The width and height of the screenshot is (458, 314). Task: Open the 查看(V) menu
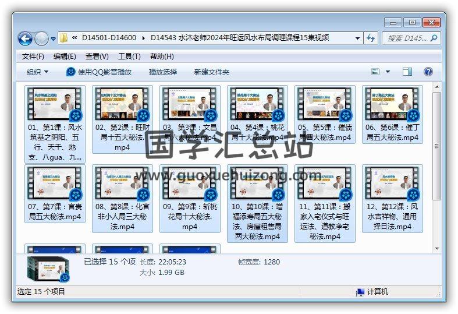97,56
